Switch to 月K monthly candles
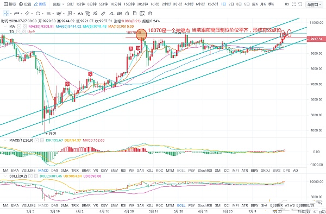Image resolution: width=326 pixels, height=214 pixels. [x=263, y=4]
